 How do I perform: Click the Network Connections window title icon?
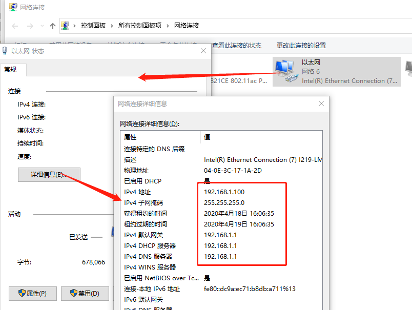pos(13,7)
